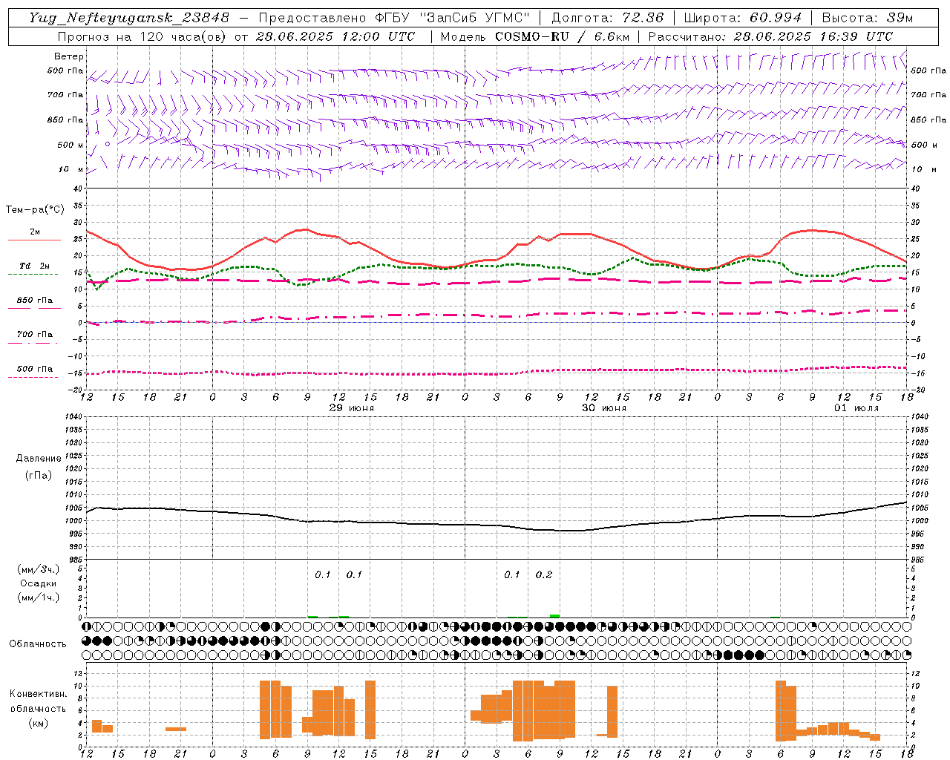Select the Тем-ра(°C) temperature axis label
Viewport: 950px width, 760px height.
pos(36,210)
